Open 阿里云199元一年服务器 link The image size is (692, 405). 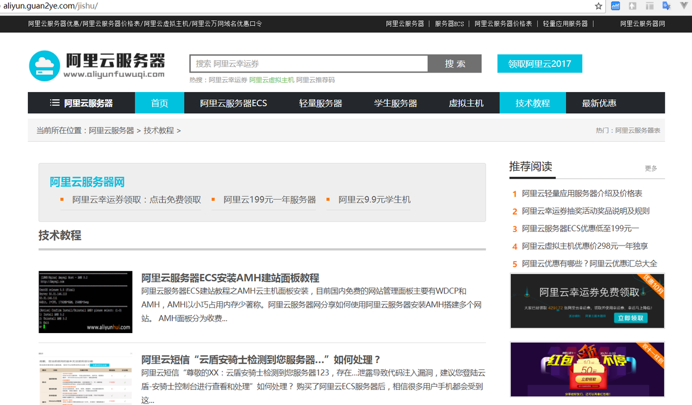[x=270, y=200]
